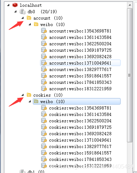Collapse the weibo folder under cookies

[x=30, y=102]
